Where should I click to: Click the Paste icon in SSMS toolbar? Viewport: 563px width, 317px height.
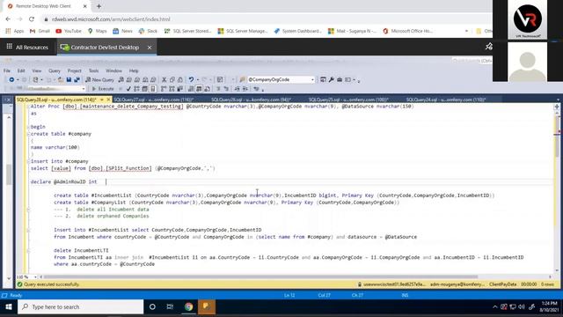coord(179,80)
